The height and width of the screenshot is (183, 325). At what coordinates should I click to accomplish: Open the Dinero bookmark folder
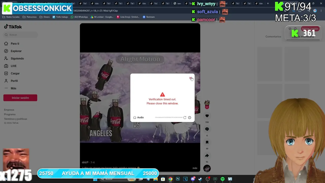[x=45, y=17]
